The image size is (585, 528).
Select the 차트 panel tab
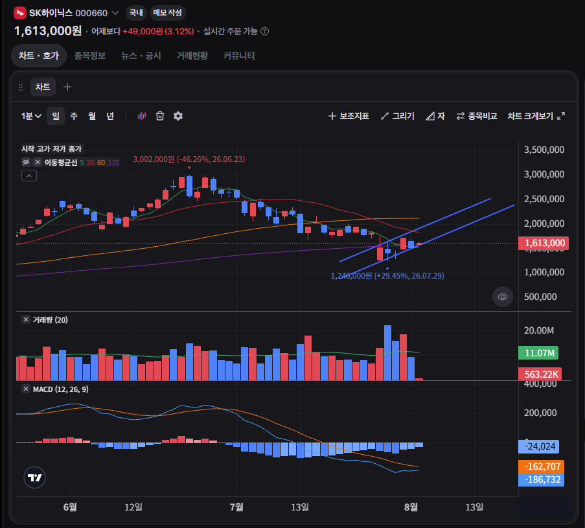pyautogui.click(x=43, y=87)
